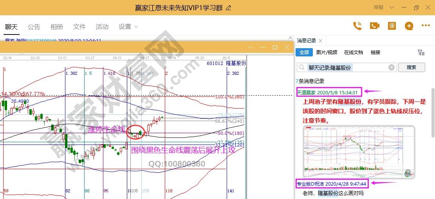The width and height of the screenshot is (435, 199).
Task: Filter records by 图片/视频
Action: (327, 52)
